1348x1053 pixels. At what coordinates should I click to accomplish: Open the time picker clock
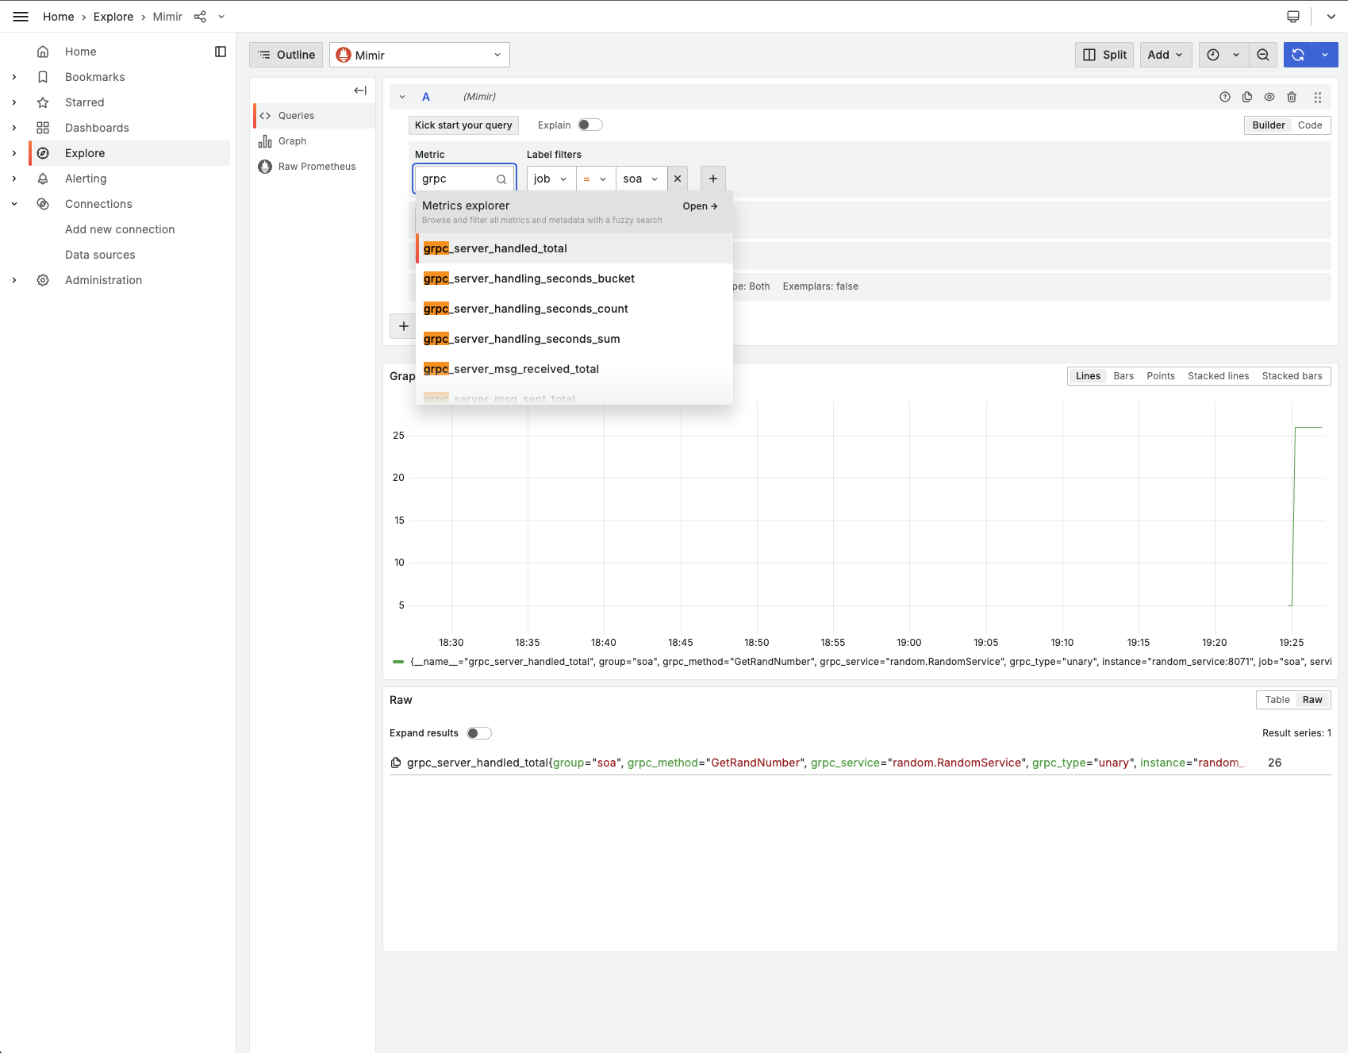click(1213, 55)
